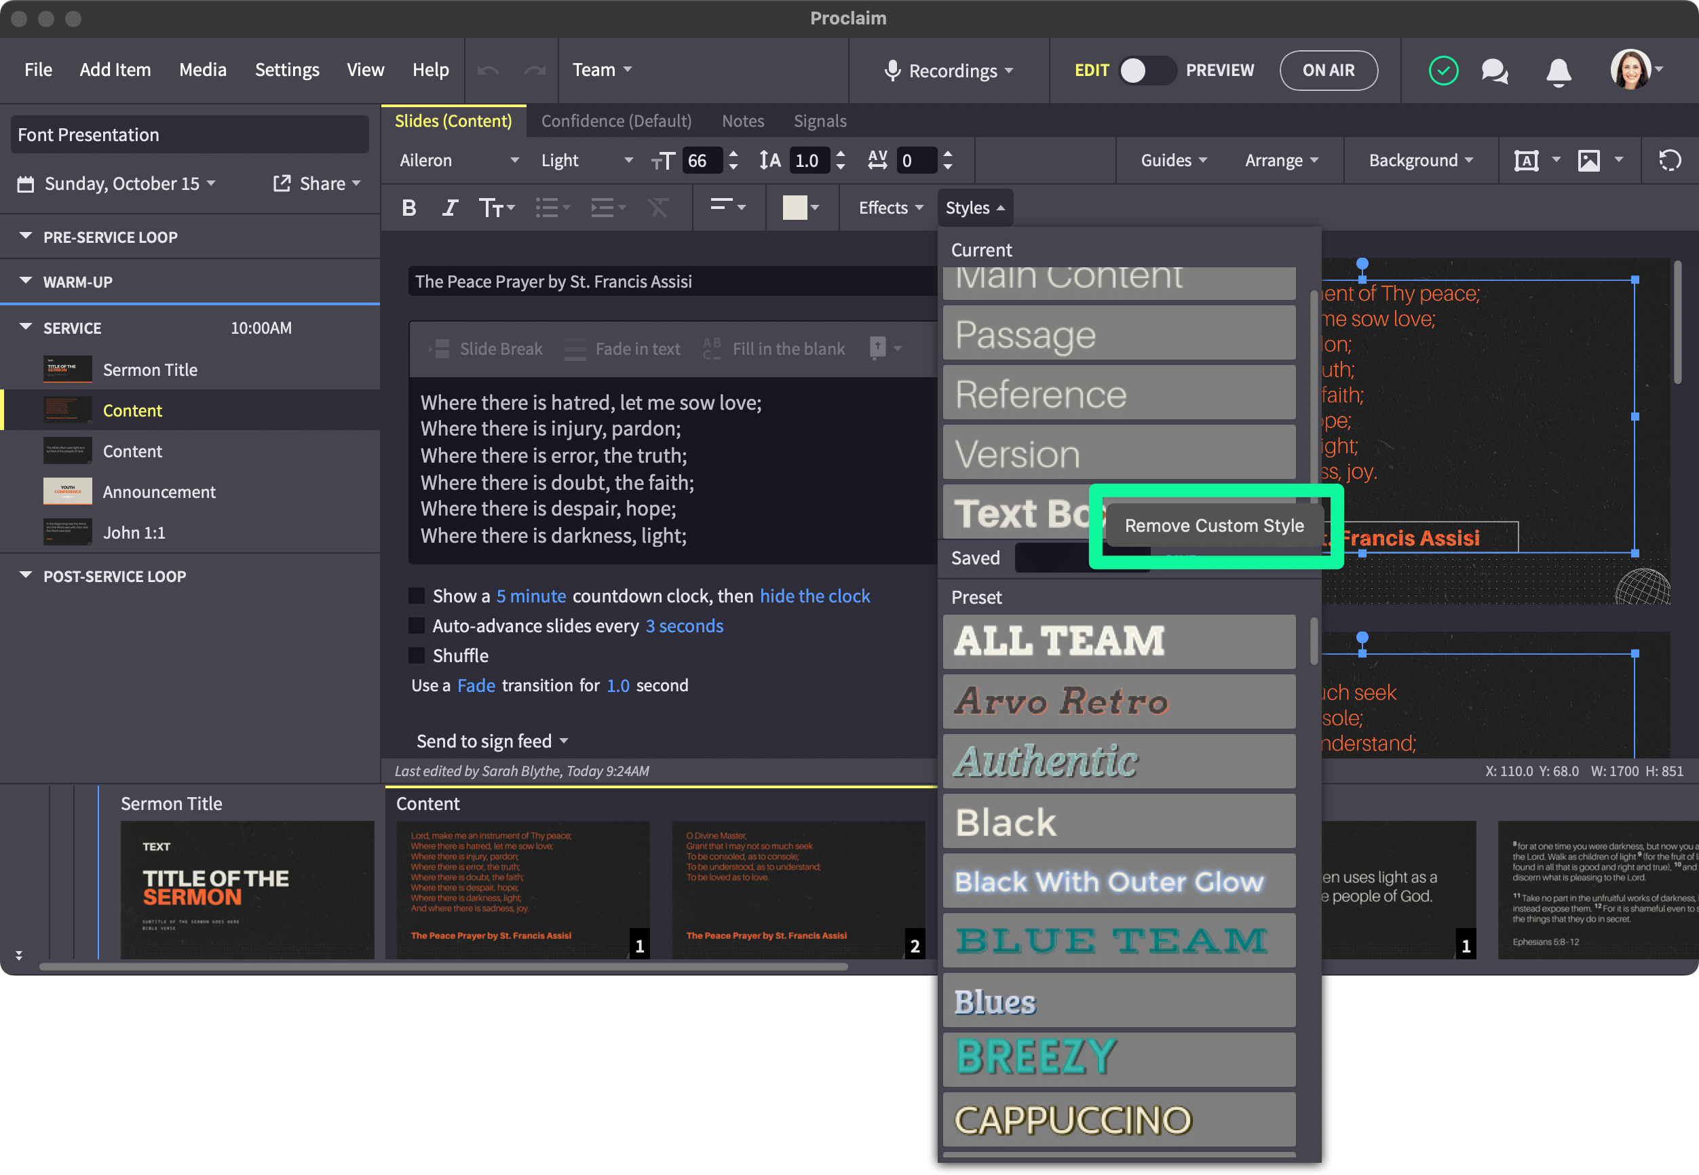Click the indent list icon

point(608,208)
